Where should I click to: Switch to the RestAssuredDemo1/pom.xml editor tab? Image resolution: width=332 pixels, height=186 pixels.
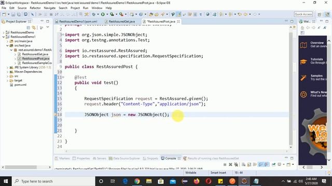(78, 22)
